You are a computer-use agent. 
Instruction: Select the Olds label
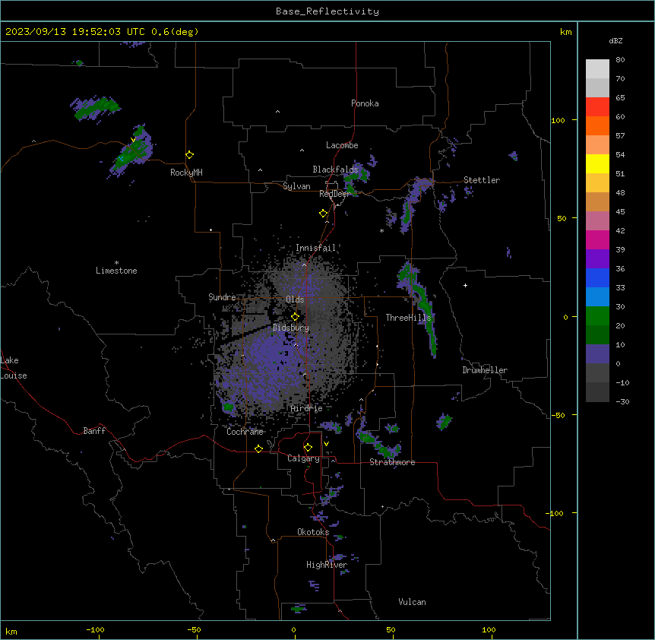click(x=295, y=299)
